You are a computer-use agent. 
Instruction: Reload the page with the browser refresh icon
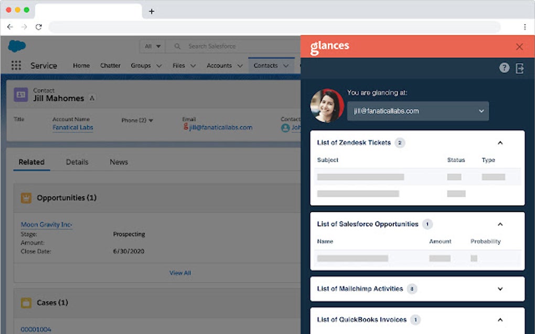(x=38, y=27)
